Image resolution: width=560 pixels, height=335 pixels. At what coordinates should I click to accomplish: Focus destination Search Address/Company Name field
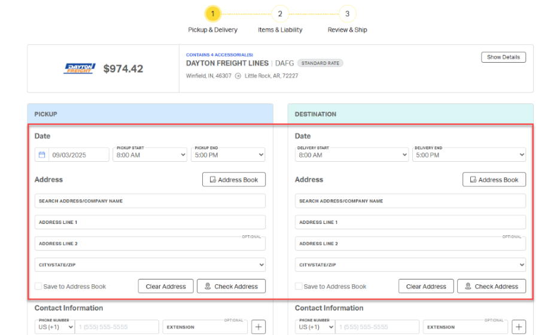click(410, 201)
